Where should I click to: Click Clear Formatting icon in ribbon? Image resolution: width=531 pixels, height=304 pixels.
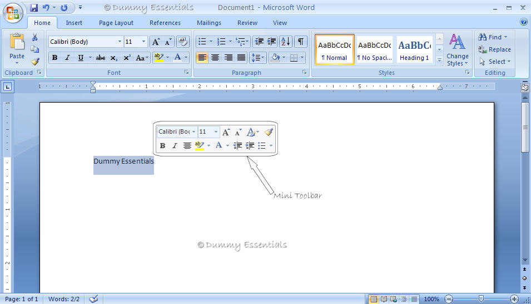click(183, 42)
